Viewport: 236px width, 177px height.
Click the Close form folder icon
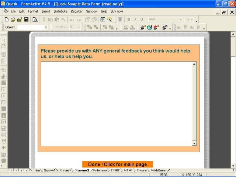(x=20, y=20)
